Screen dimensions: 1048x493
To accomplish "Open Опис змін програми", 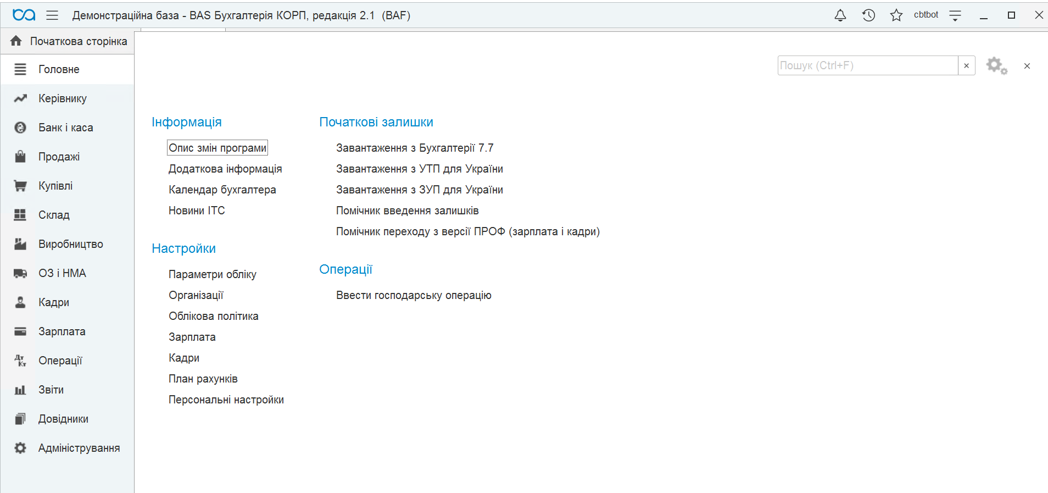I will 218,148.
